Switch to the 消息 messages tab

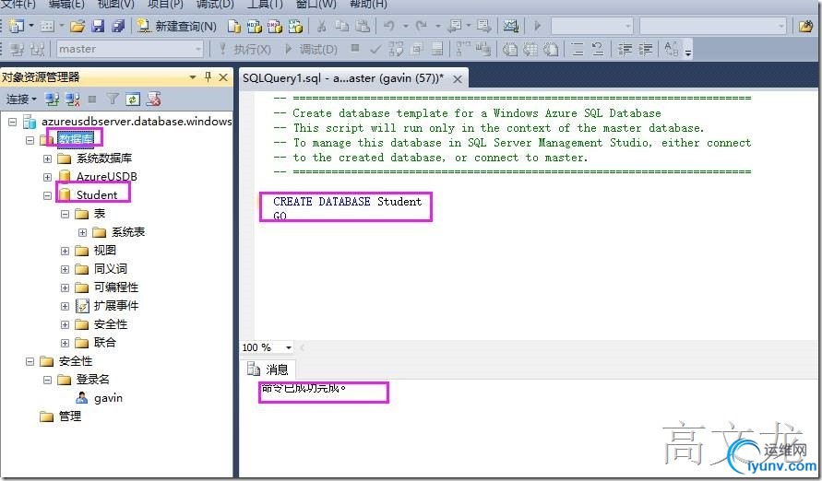268,370
